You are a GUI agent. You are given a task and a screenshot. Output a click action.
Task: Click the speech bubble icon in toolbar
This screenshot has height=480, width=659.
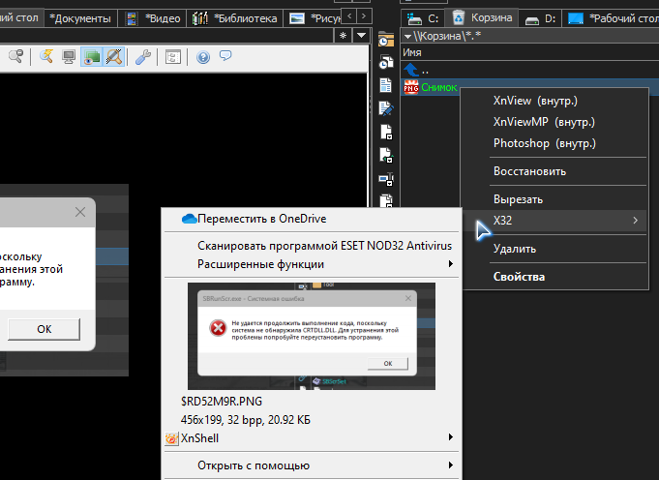[225, 57]
